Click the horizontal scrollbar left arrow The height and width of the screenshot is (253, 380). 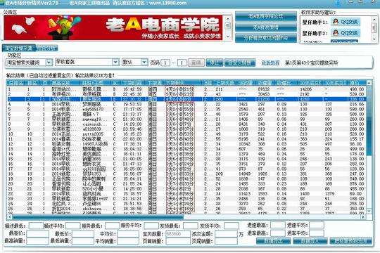9,217
